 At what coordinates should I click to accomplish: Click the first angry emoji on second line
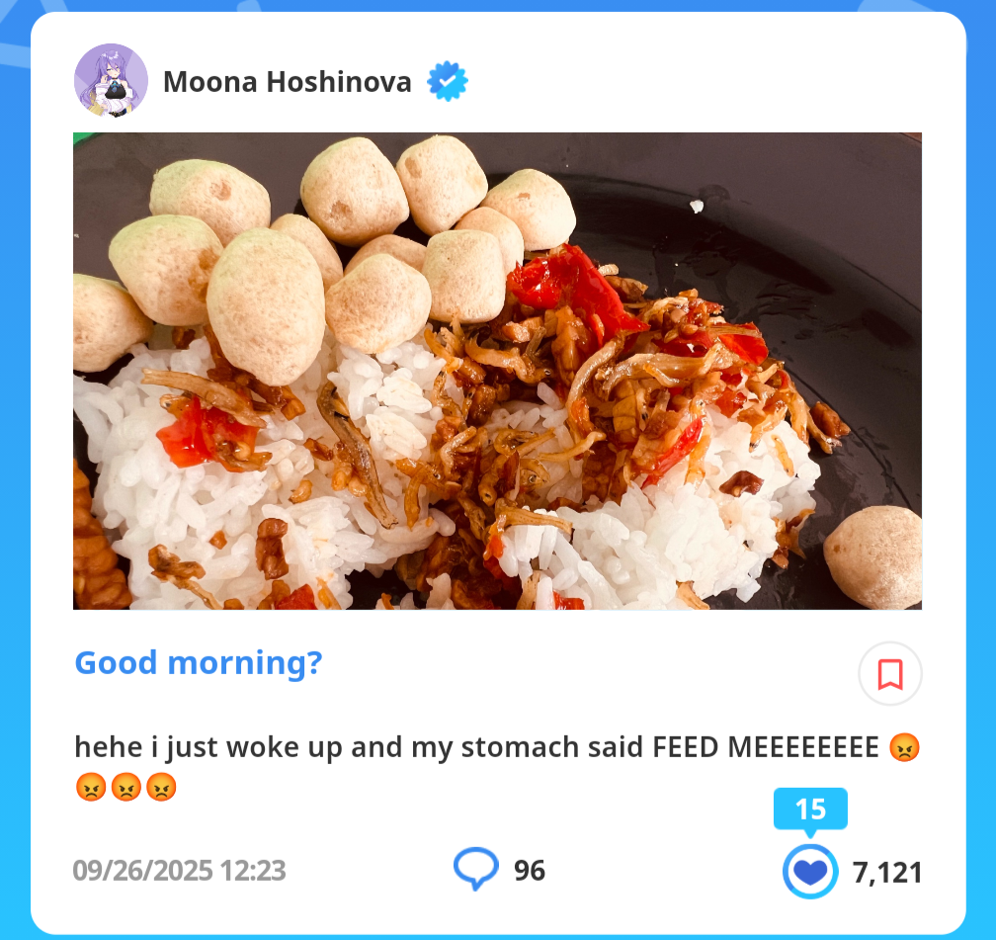(x=91, y=787)
